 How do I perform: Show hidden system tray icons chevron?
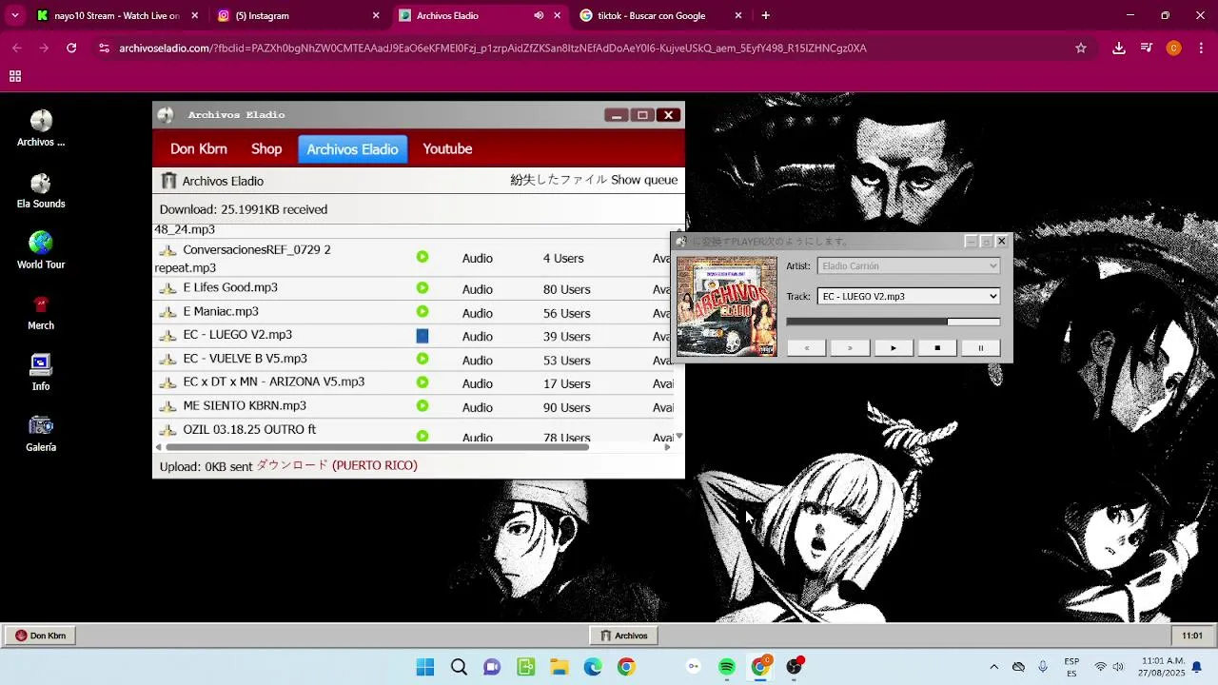(x=994, y=667)
